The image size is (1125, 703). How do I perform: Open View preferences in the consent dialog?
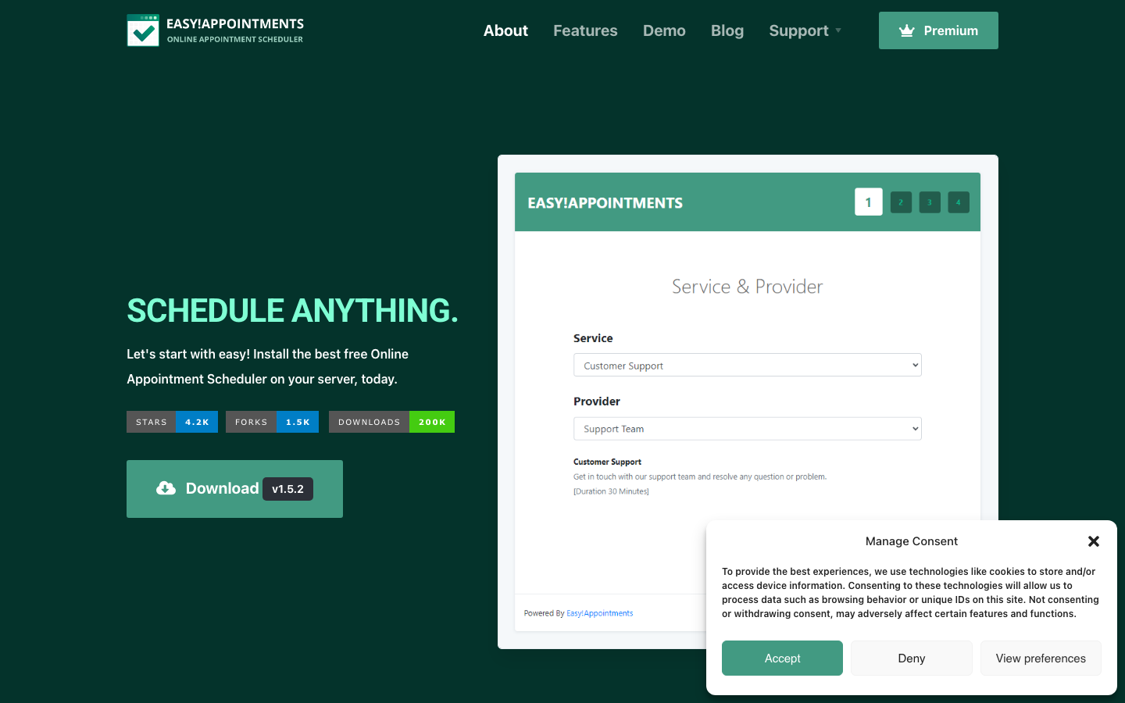(x=1041, y=658)
